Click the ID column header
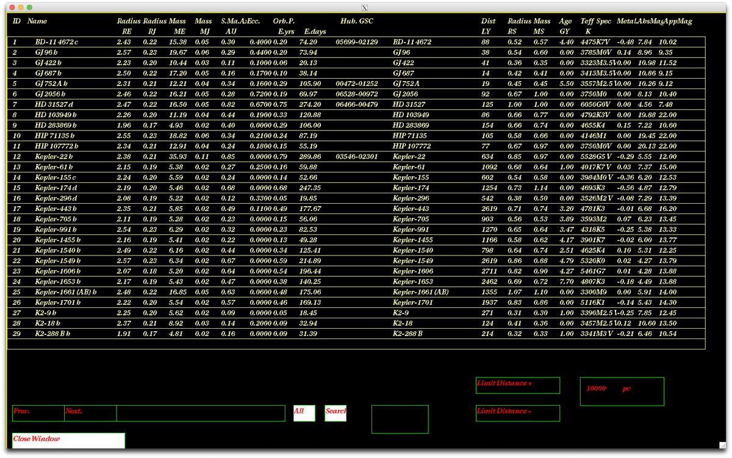This screenshot has height=458, width=732. click(16, 21)
